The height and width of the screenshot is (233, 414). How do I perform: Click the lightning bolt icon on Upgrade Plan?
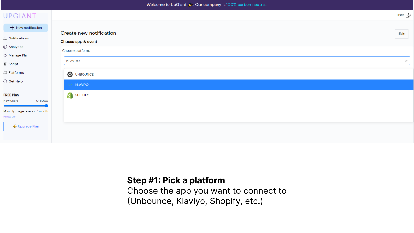point(15,126)
